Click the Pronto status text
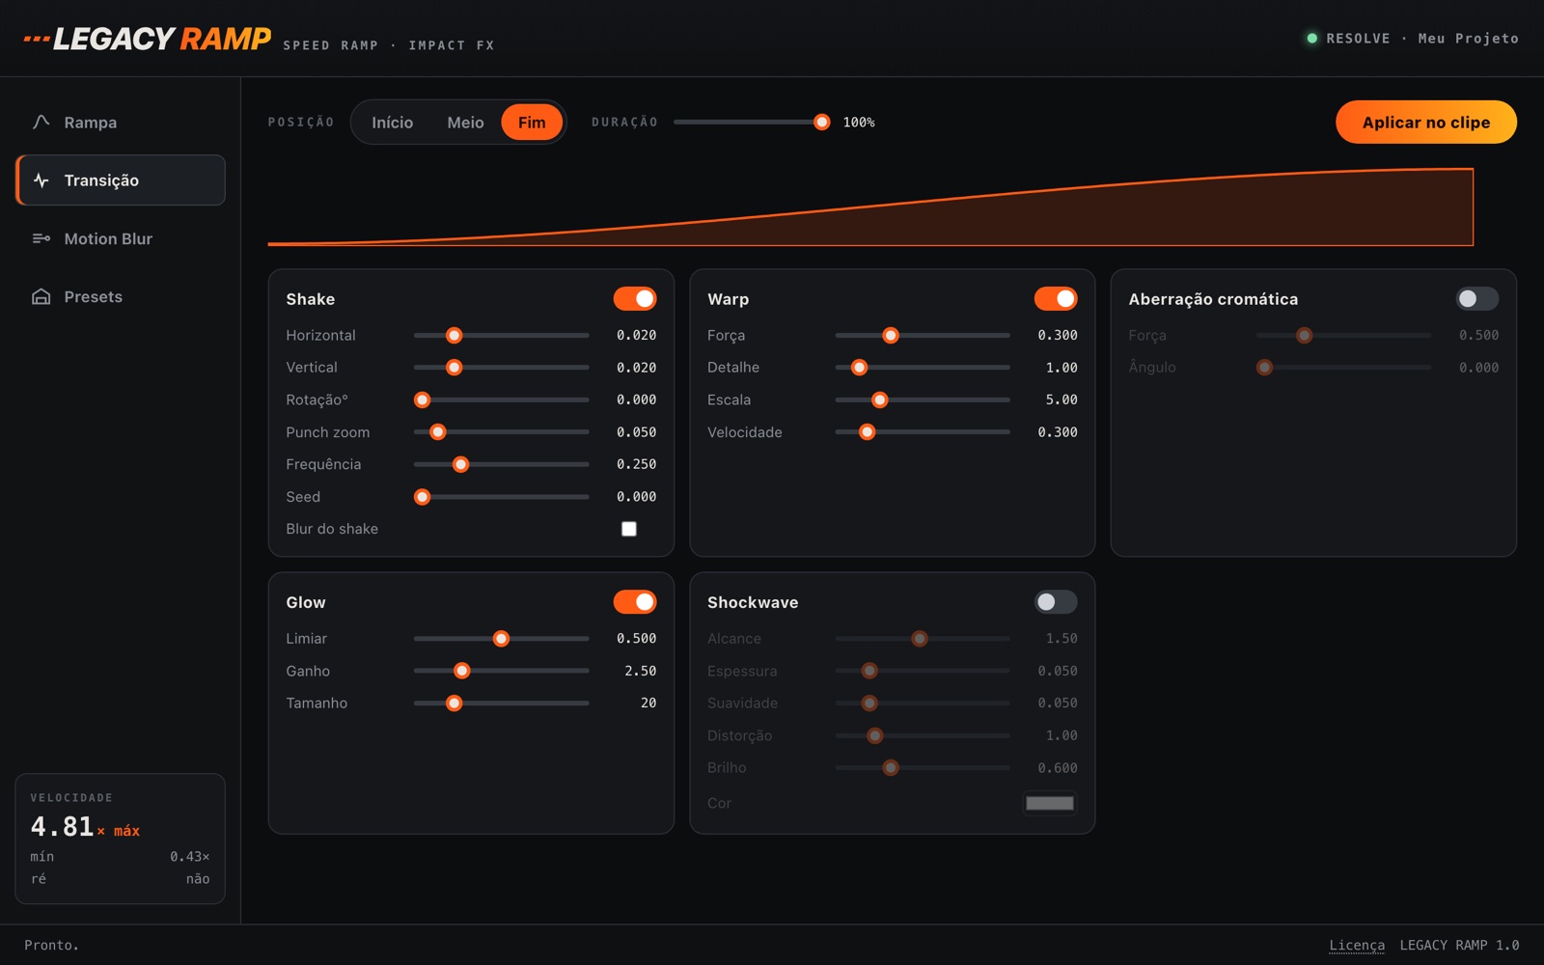 (51, 946)
